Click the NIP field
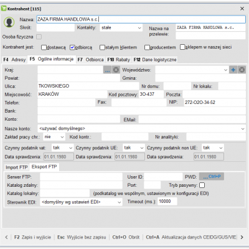The image size is (249, 249). tap(215, 103)
